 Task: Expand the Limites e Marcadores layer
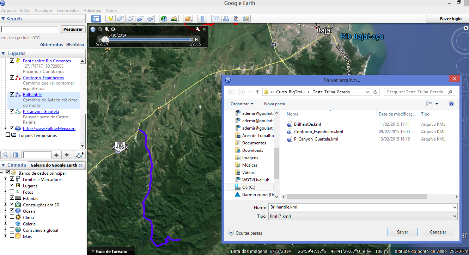[6, 179]
